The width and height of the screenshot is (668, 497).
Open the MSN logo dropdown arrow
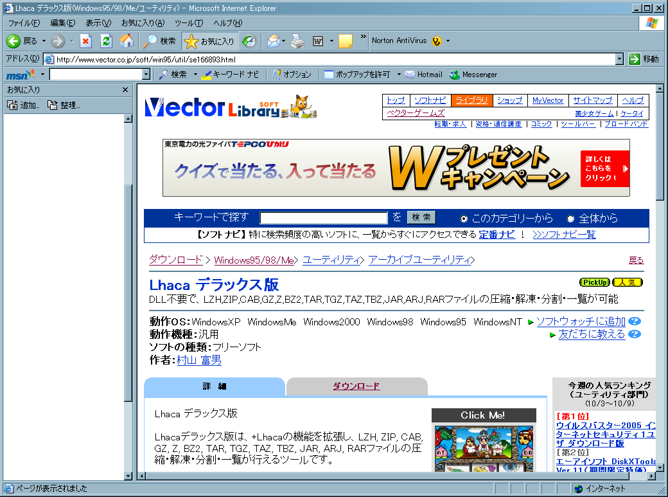point(42,75)
